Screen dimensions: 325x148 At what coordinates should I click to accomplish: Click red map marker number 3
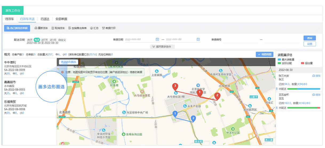coord(175,86)
